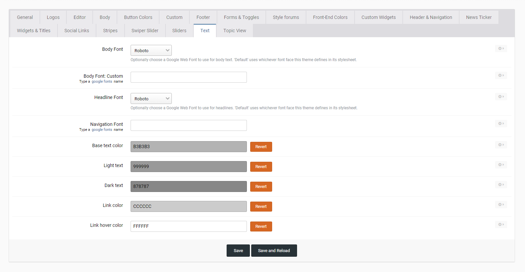Click the Body Font: Custom text field

coord(188,77)
